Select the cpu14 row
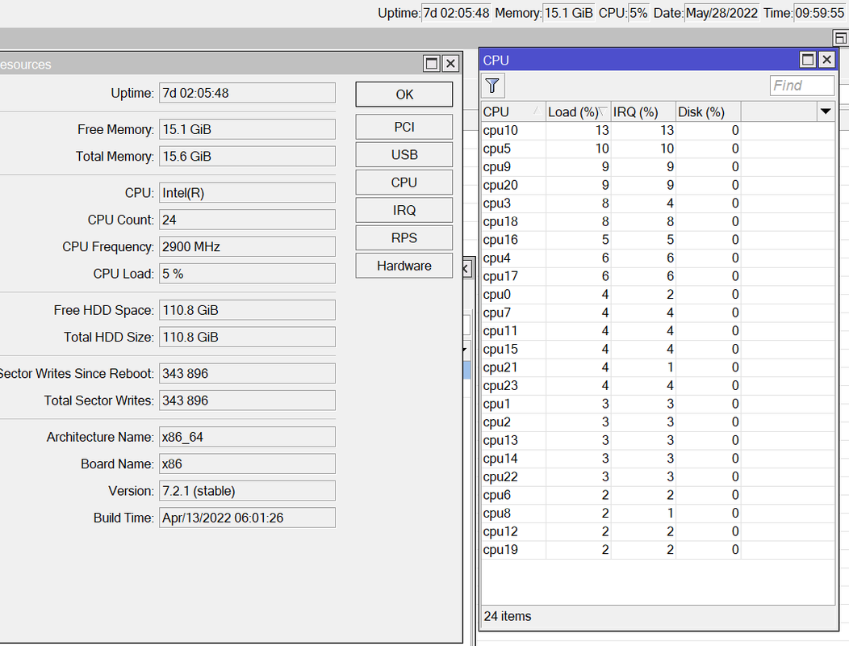The height and width of the screenshot is (646, 849). coord(657,459)
